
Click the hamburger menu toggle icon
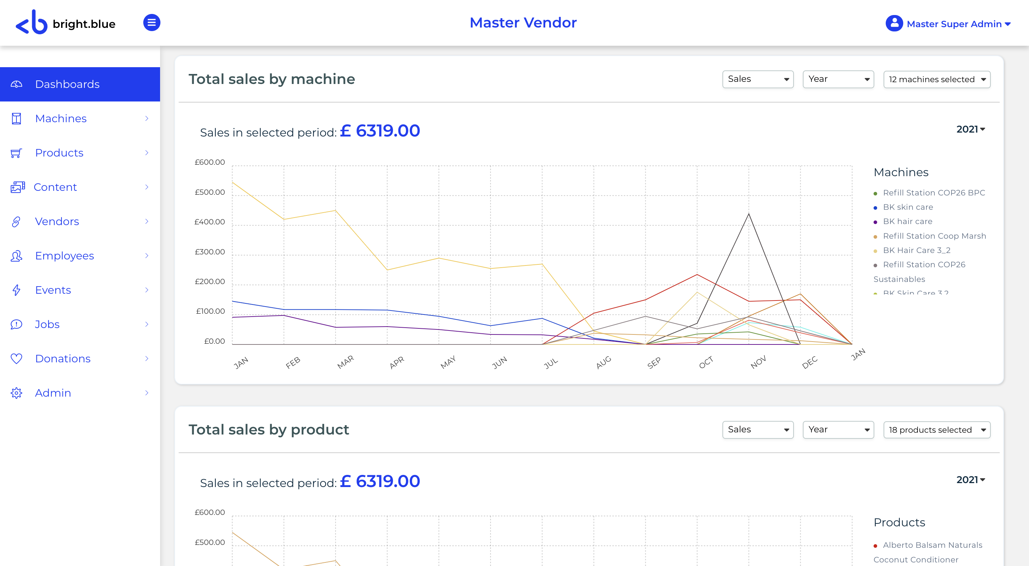coord(151,23)
